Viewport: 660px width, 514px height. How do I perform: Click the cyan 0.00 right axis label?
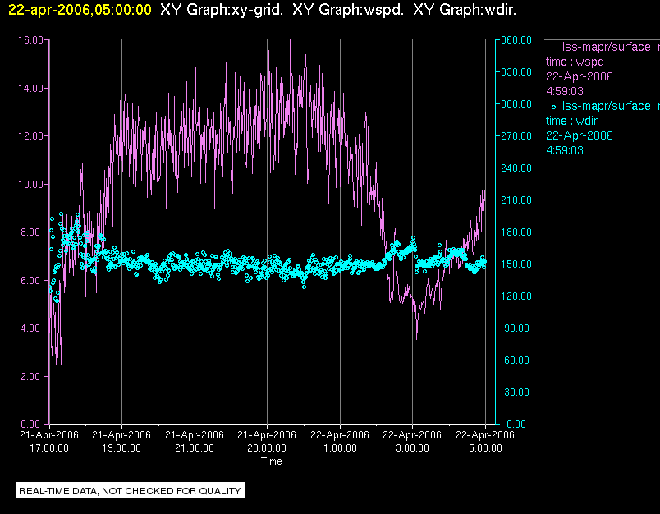[x=516, y=425]
